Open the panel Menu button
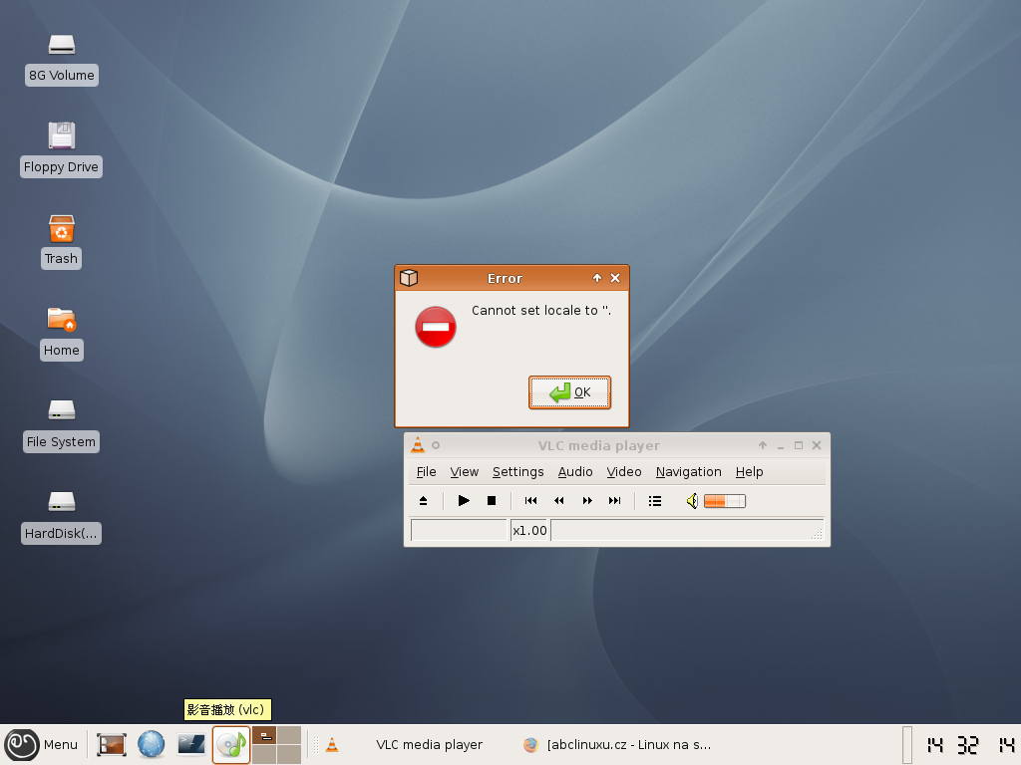1021x765 pixels. (42, 745)
